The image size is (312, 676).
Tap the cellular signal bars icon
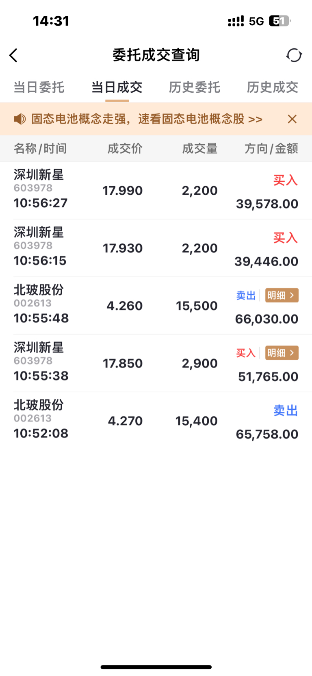click(x=236, y=21)
